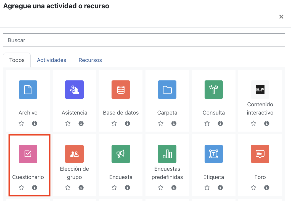Image resolution: width=291 pixels, height=201 pixels.
Task: Show info for Contenido interactivo
Action: pyautogui.click(x=267, y=123)
